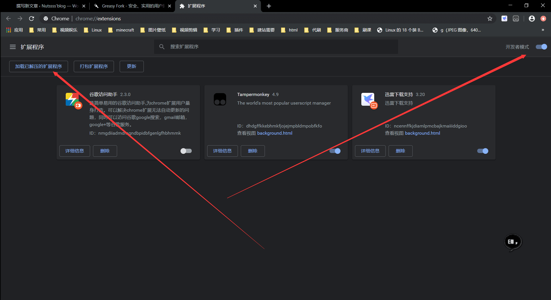Screen dimensions: 551x300
Task: Select the Tampermonkey ID text
Action: 280,126
